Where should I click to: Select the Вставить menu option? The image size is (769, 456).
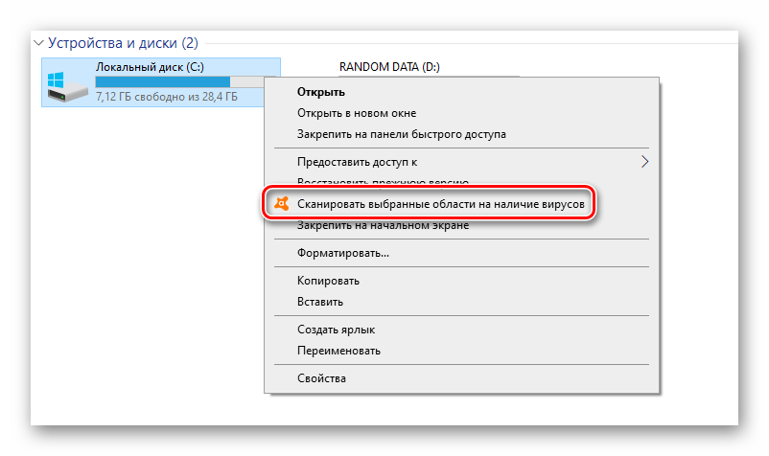pyautogui.click(x=320, y=302)
